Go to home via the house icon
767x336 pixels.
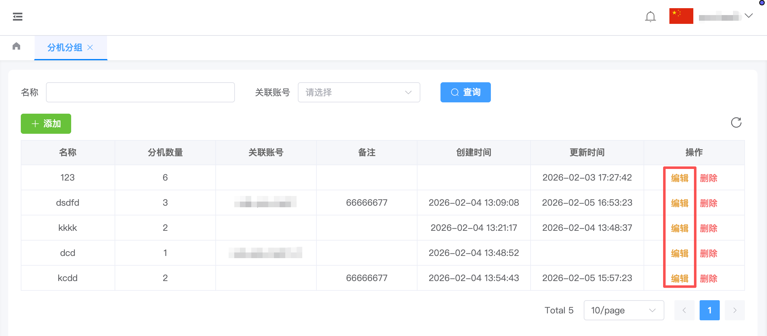pos(16,46)
